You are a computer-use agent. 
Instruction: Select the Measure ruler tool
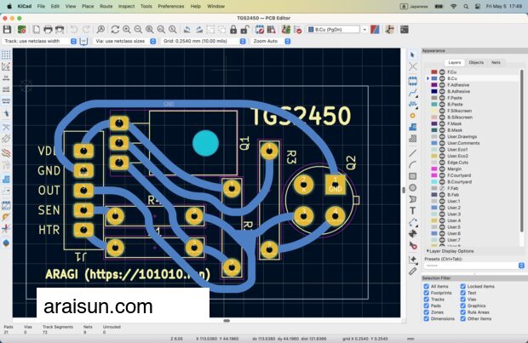[x=412, y=272]
